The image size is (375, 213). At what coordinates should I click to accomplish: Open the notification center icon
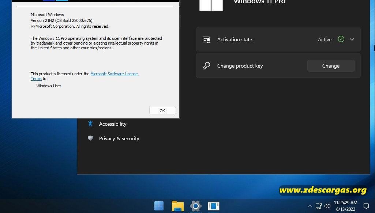[x=366, y=206]
